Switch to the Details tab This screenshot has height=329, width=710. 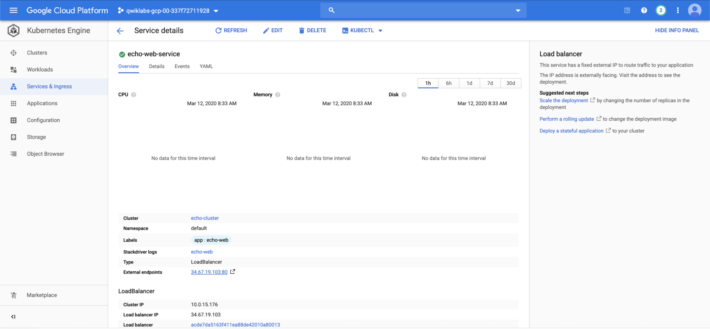(157, 66)
